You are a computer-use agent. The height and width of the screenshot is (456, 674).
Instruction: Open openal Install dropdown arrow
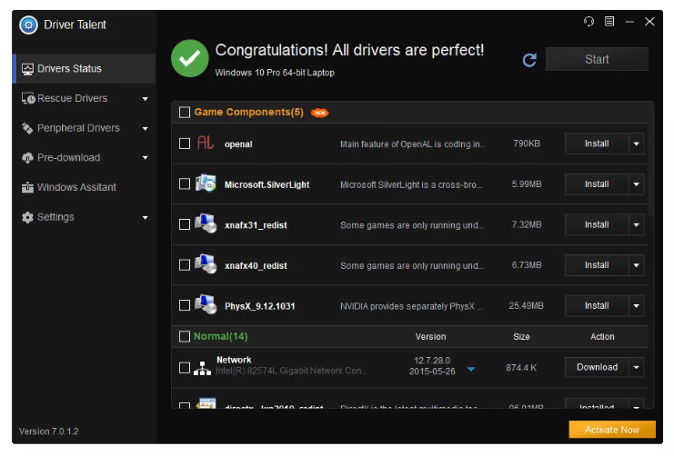point(636,144)
